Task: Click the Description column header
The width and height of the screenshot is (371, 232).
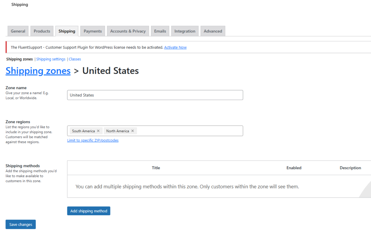Action: (x=350, y=168)
